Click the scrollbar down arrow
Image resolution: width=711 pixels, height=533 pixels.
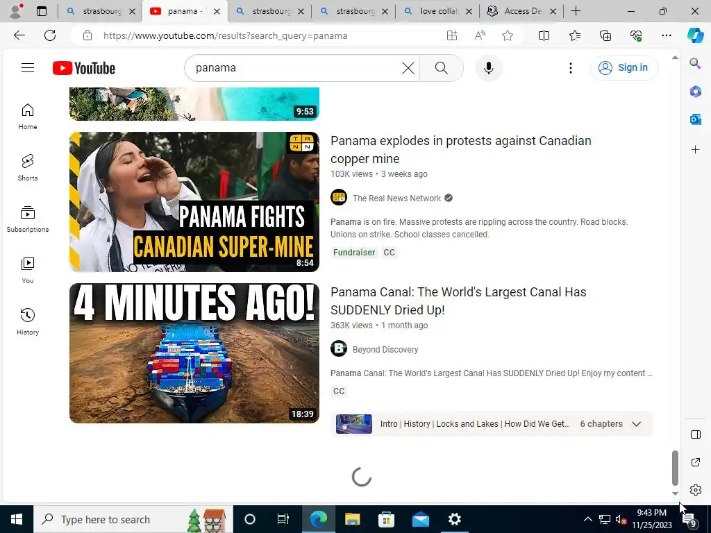tap(675, 493)
